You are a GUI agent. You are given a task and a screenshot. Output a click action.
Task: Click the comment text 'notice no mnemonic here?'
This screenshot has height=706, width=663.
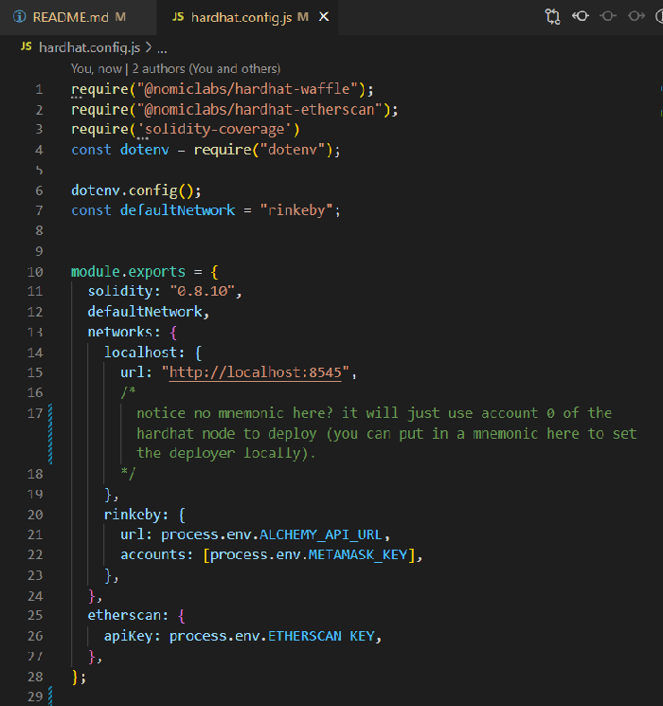235,413
